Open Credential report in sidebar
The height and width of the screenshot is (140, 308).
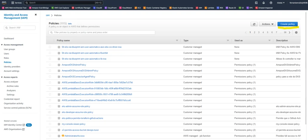point(12,99)
